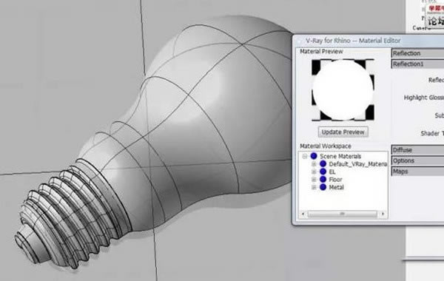Viewport: 444px width, 281px height.
Task: Click the Metal material sphere icon
Action: click(x=323, y=187)
